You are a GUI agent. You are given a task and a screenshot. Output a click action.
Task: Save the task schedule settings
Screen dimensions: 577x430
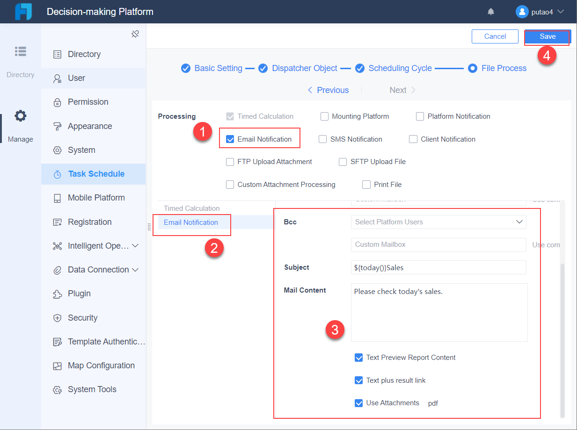548,36
